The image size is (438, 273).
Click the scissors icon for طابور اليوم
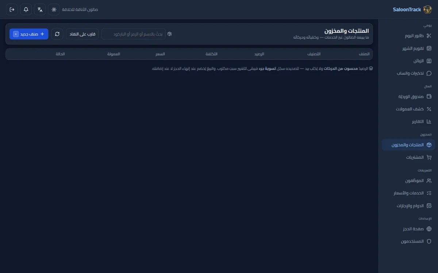pos(429,36)
